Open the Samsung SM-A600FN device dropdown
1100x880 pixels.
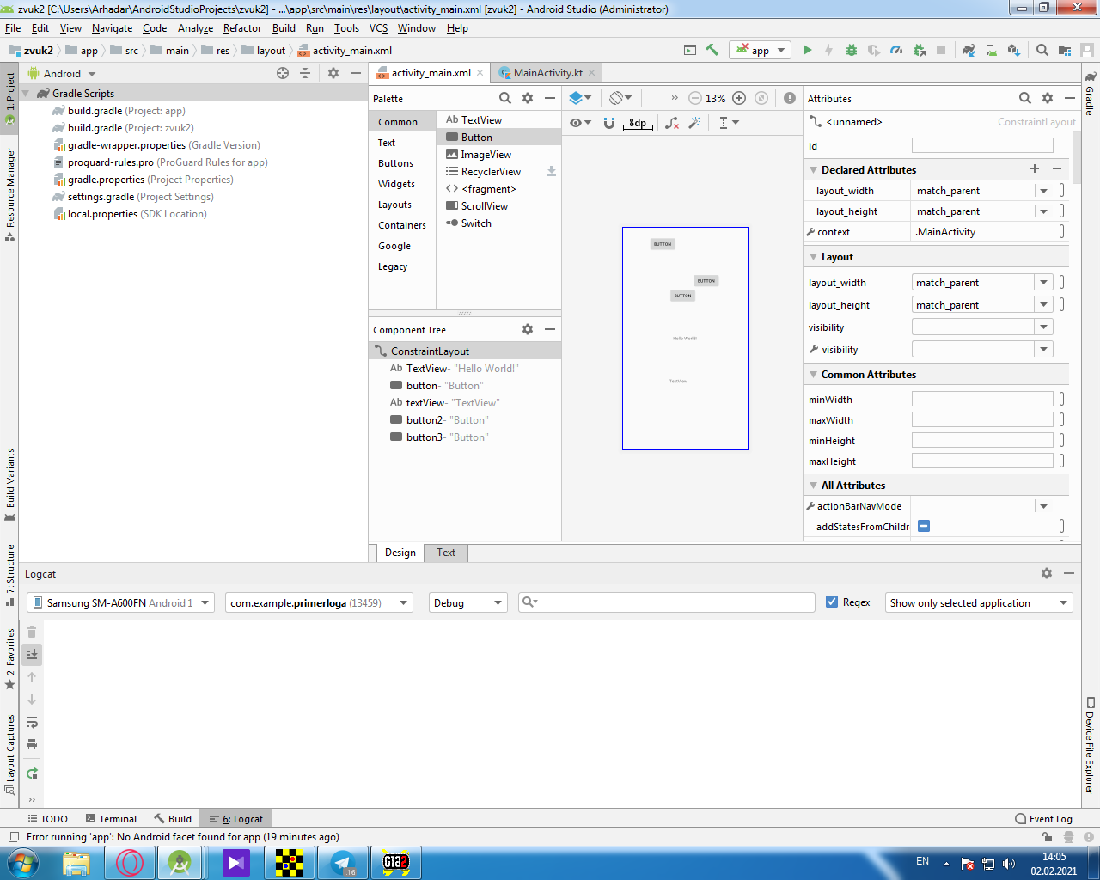pyautogui.click(x=120, y=602)
